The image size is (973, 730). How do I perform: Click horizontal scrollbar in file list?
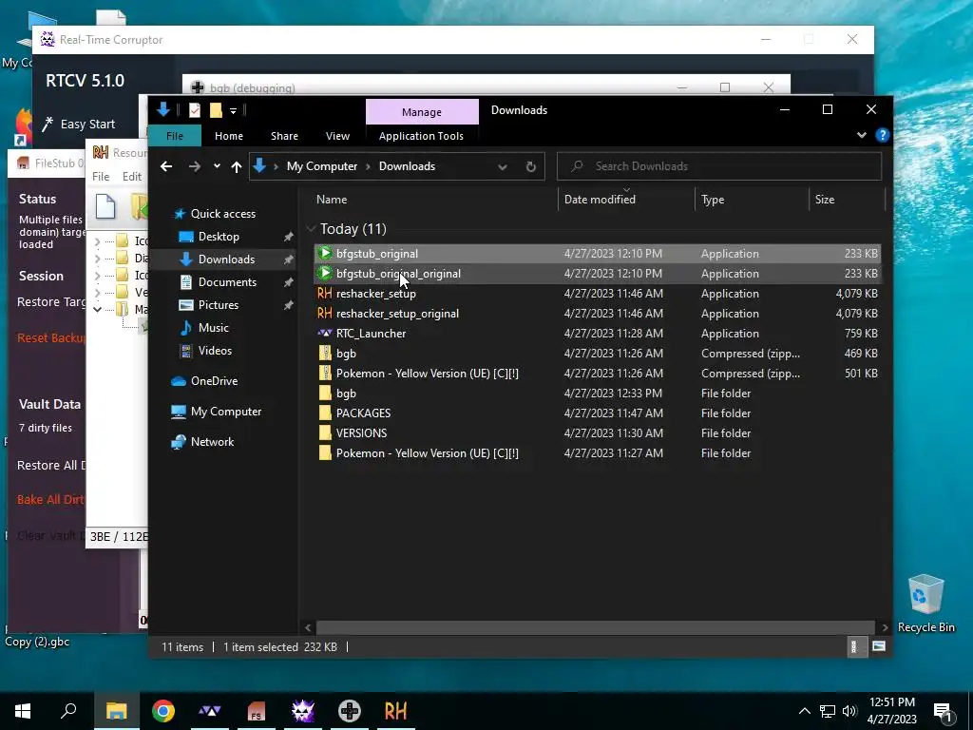pyautogui.click(x=595, y=627)
